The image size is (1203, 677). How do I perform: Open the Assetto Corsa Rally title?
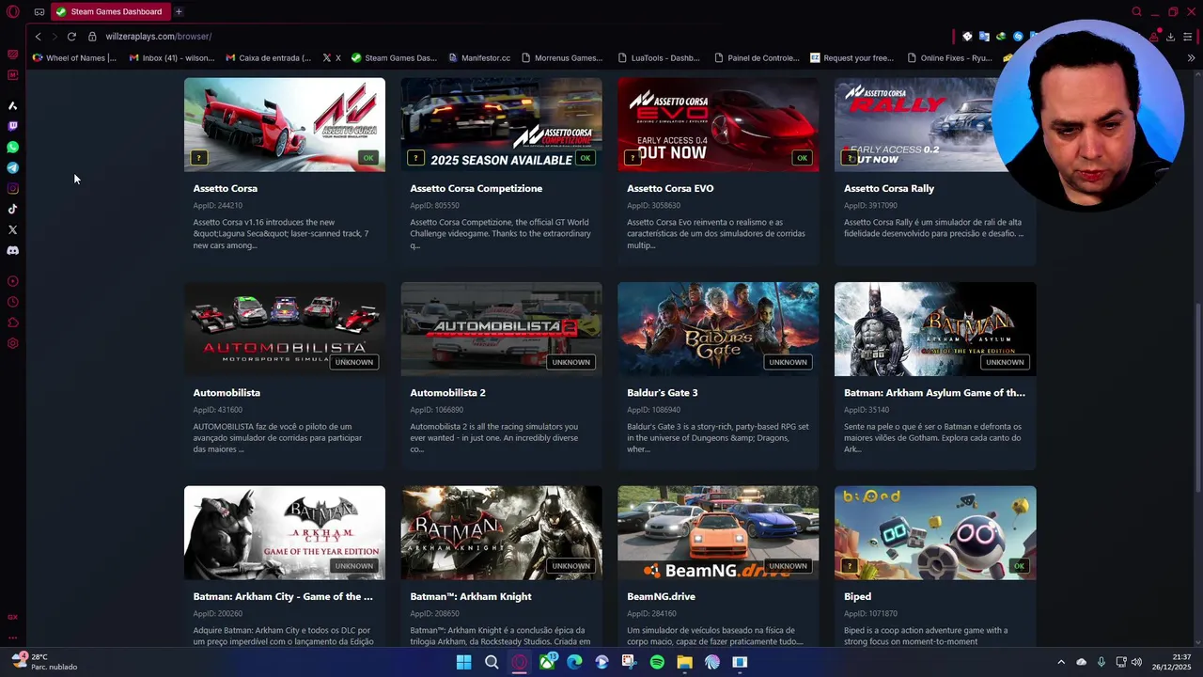tap(889, 188)
